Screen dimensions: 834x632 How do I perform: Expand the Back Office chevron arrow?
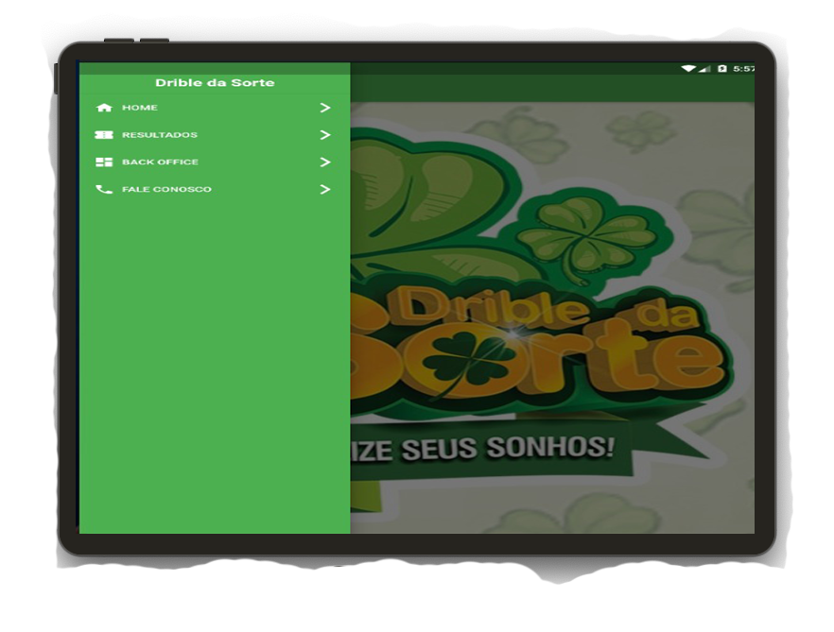(325, 162)
